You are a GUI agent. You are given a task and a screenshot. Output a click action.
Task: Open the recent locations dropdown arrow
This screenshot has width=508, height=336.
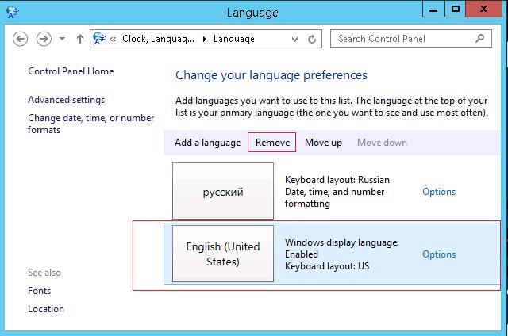[x=62, y=39]
